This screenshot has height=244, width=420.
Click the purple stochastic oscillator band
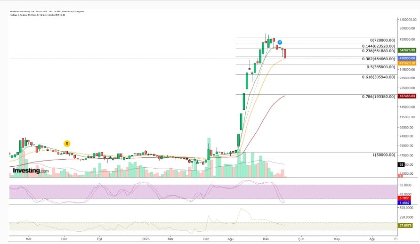click(x=141, y=191)
